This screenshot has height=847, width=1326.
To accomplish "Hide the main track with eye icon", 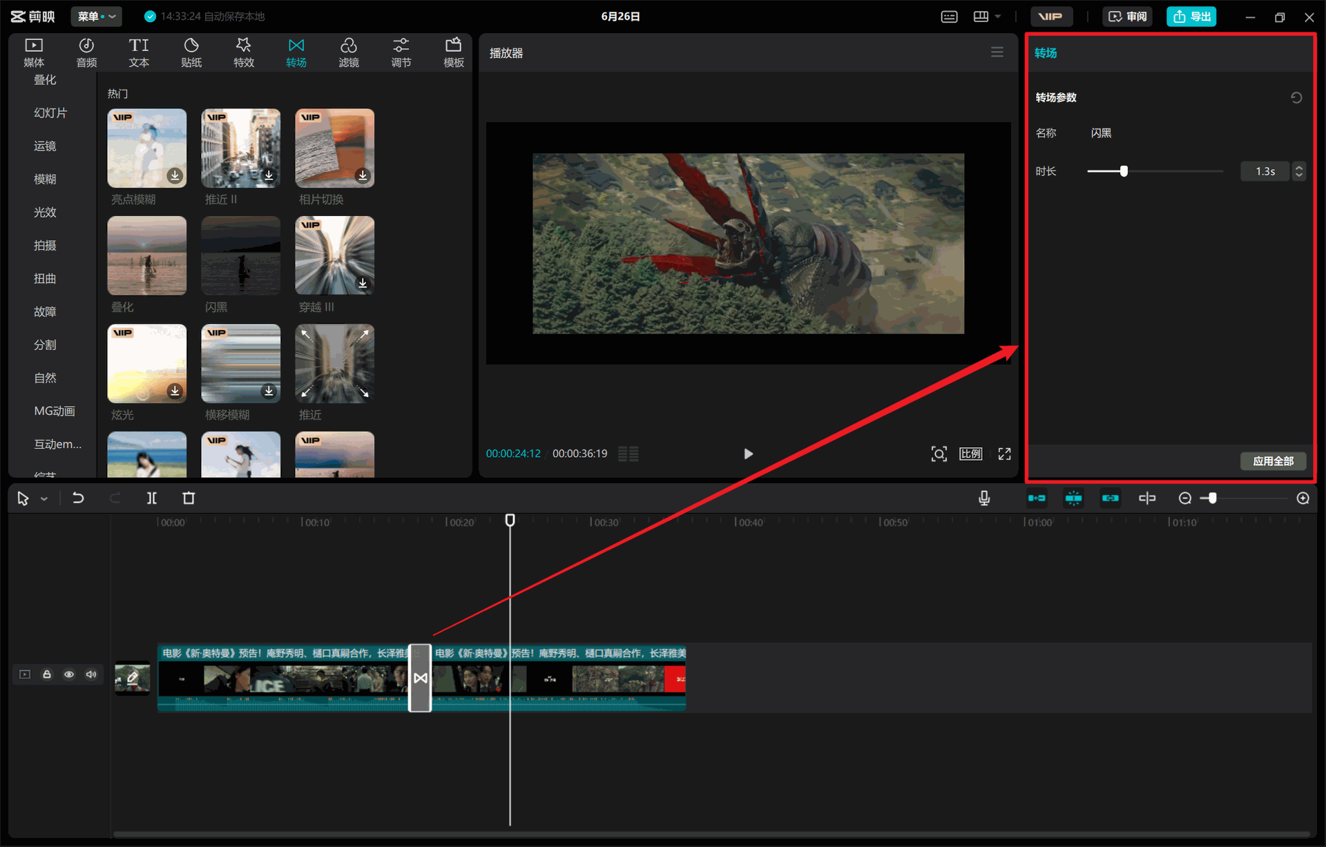I will click(69, 674).
